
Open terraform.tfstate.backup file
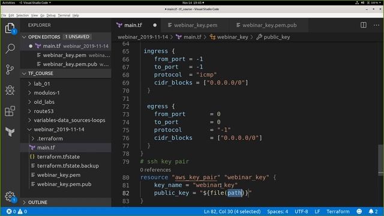pos(66,166)
